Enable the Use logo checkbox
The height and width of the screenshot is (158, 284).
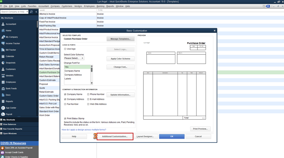[65, 49]
